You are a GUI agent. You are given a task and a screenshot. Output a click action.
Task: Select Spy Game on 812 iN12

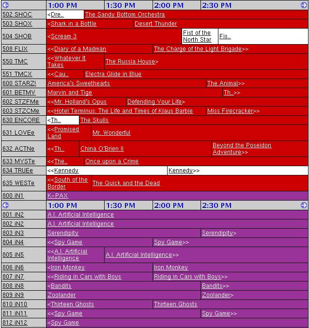coord(65,322)
